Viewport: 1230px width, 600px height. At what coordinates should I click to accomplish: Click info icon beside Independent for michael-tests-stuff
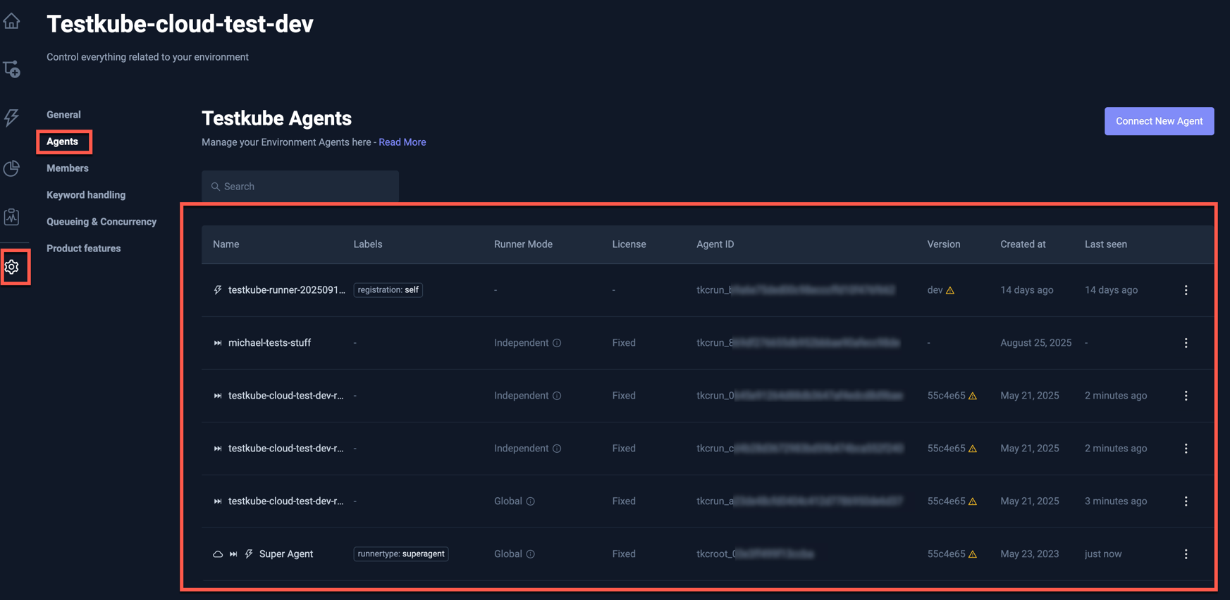(x=557, y=343)
